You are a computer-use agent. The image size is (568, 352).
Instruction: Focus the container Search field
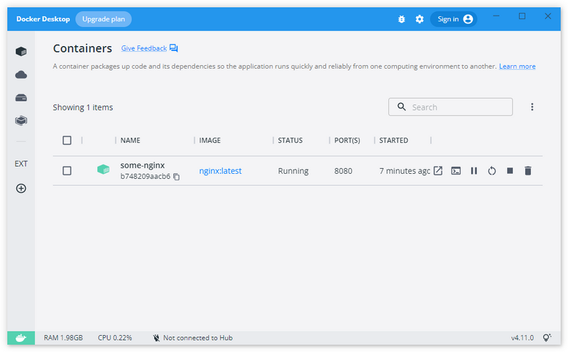tap(450, 107)
